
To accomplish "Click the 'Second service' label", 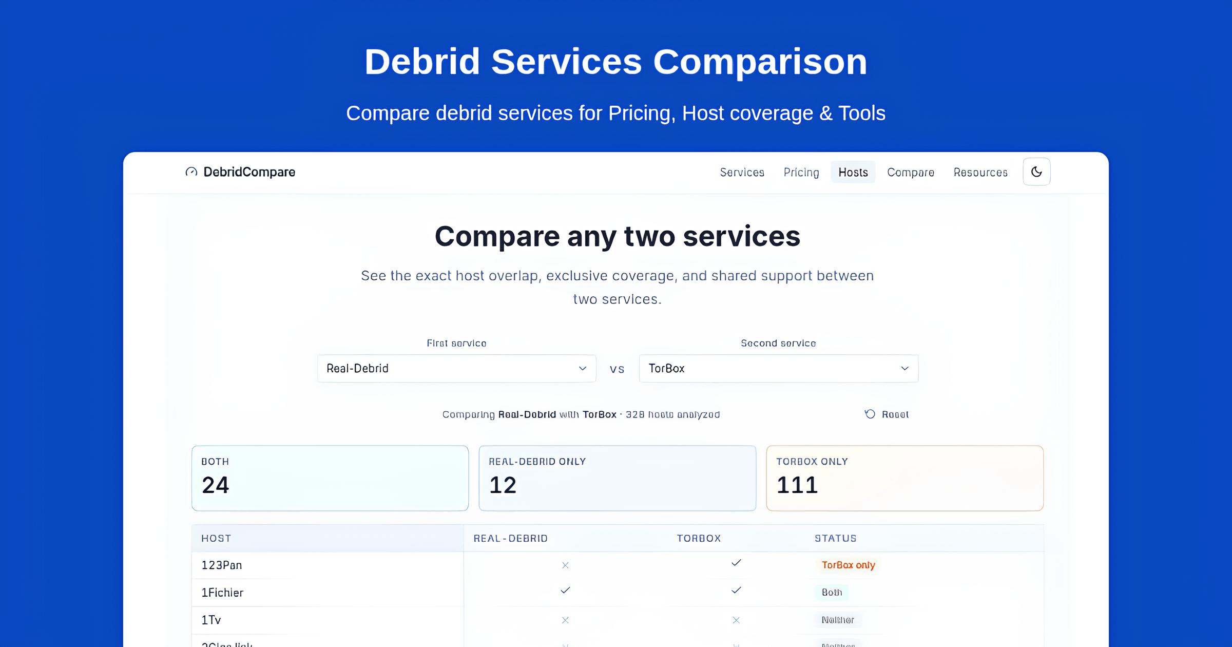I will (x=778, y=343).
